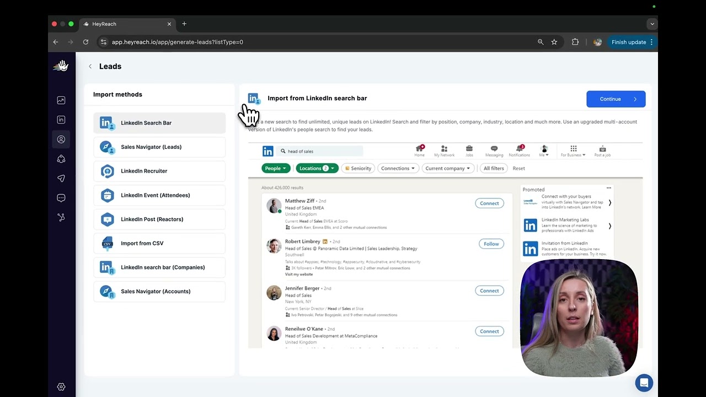The width and height of the screenshot is (706, 397).
Task: Navigate back in the browser
Action: (56, 42)
